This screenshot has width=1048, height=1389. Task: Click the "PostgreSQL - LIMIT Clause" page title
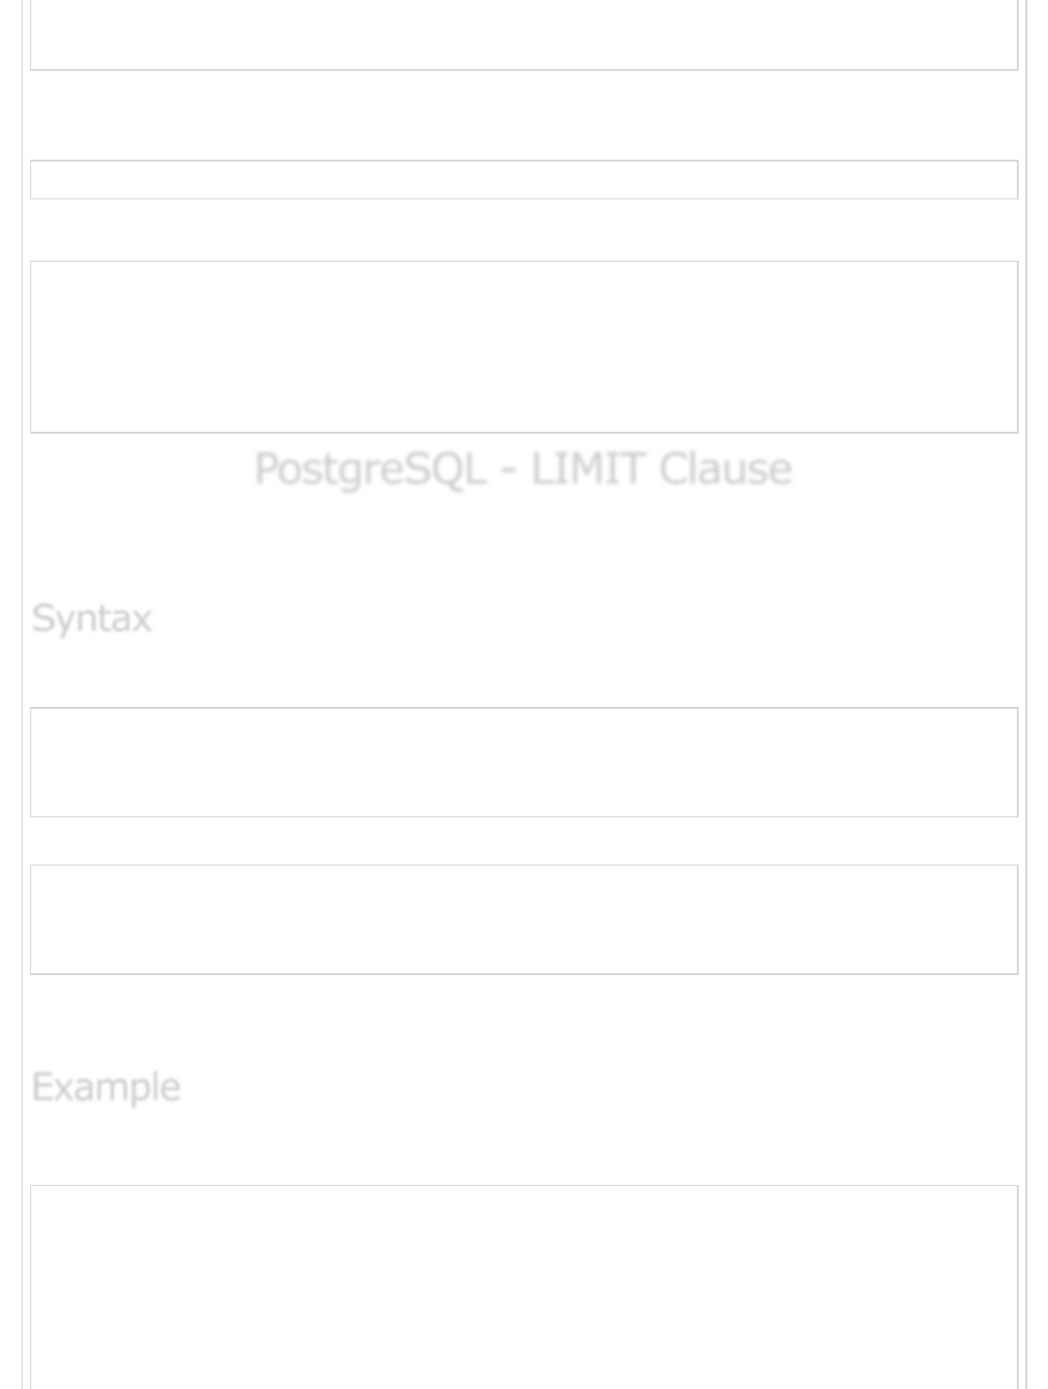[x=523, y=469]
